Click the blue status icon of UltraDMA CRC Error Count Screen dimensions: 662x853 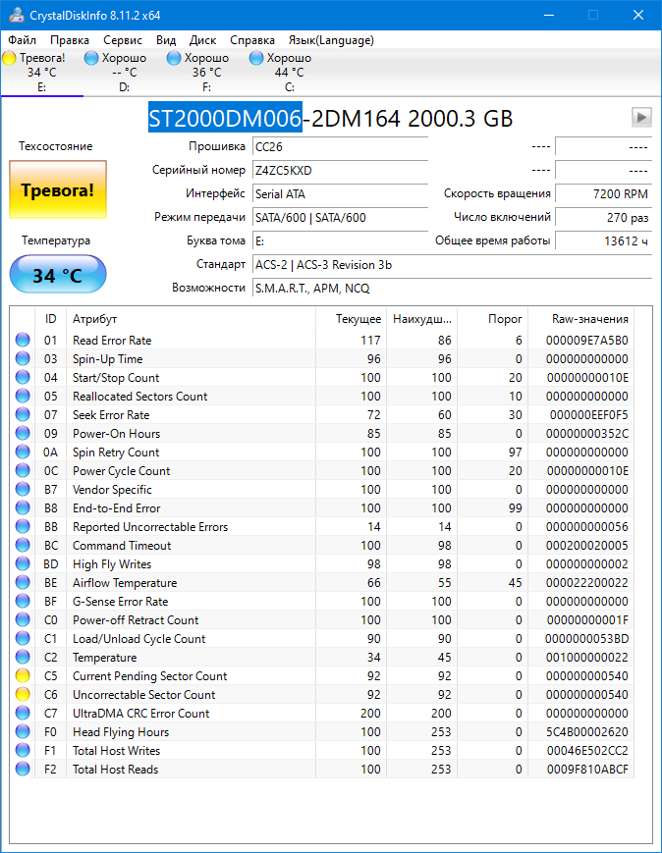pos(23,713)
